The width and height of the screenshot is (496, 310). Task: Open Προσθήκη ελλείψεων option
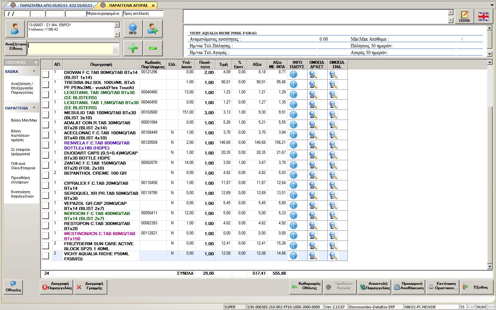[x=20, y=180]
